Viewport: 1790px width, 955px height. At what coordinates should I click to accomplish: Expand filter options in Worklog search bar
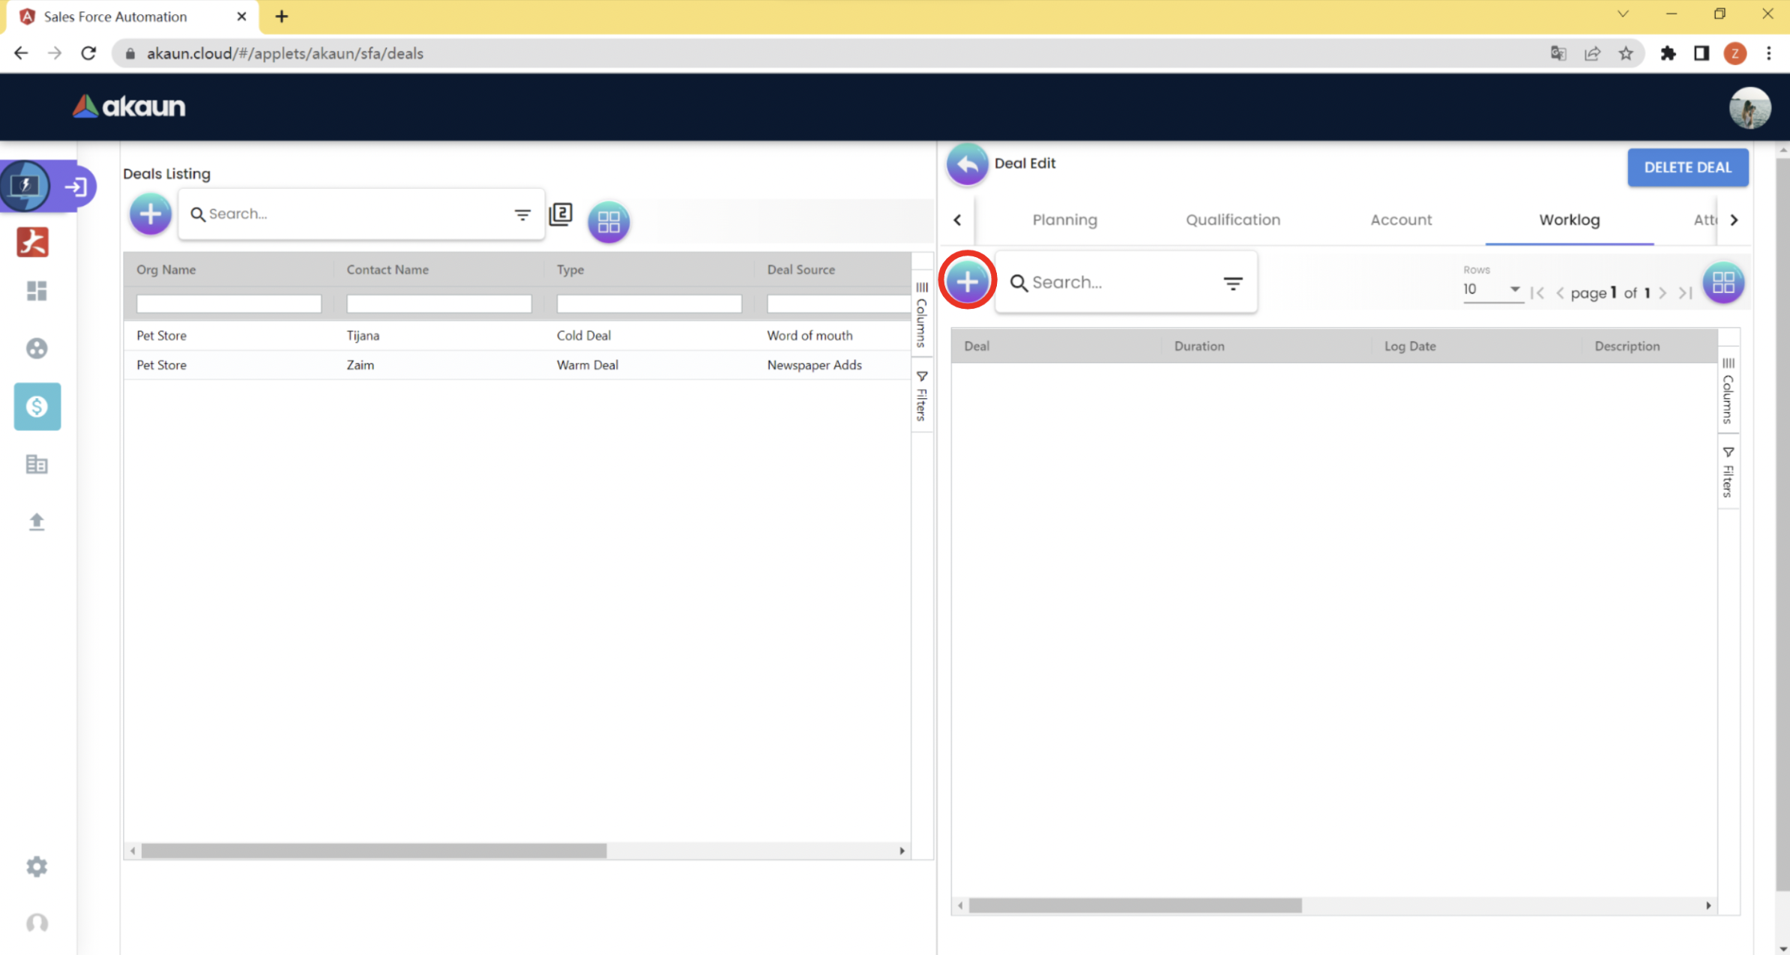[x=1232, y=283]
